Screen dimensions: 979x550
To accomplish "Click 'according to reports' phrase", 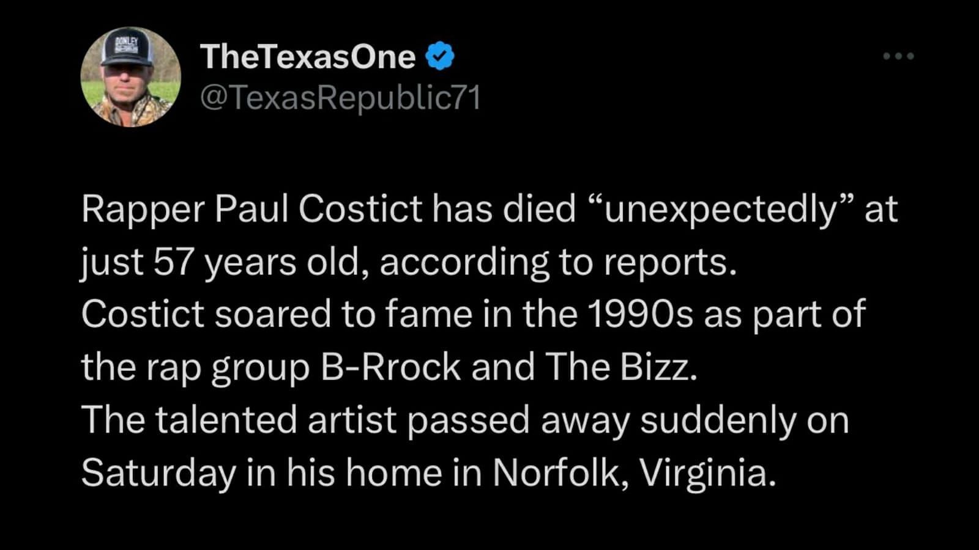I will (554, 262).
